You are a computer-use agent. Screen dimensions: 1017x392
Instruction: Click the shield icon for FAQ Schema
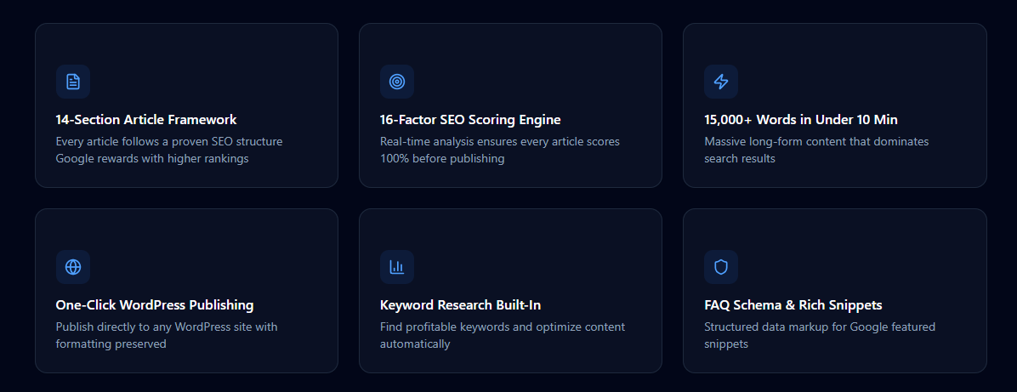click(720, 267)
